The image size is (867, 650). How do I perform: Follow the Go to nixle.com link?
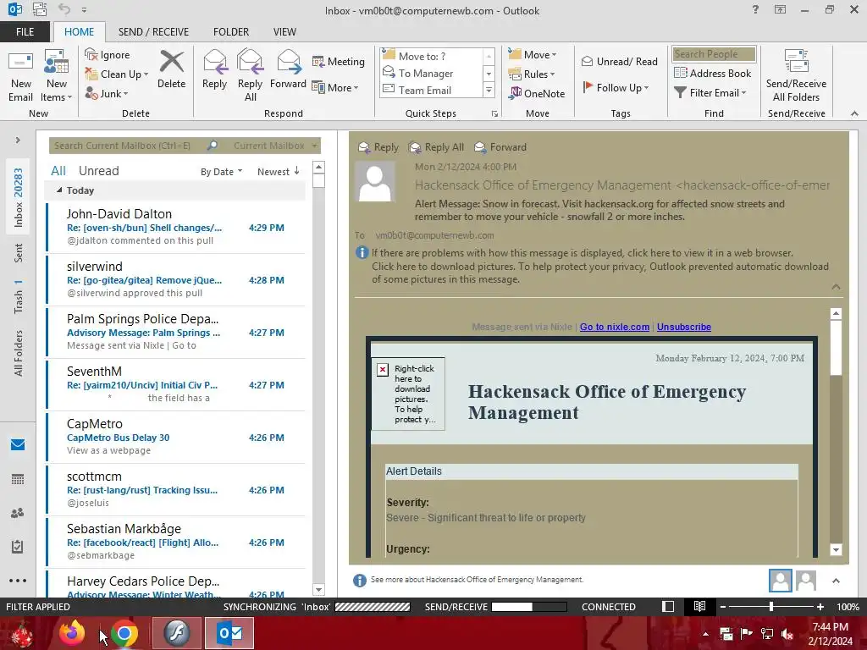(615, 327)
